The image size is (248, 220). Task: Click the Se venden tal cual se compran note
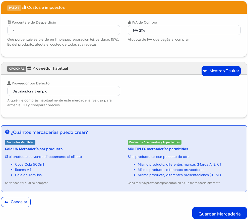point(27,183)
